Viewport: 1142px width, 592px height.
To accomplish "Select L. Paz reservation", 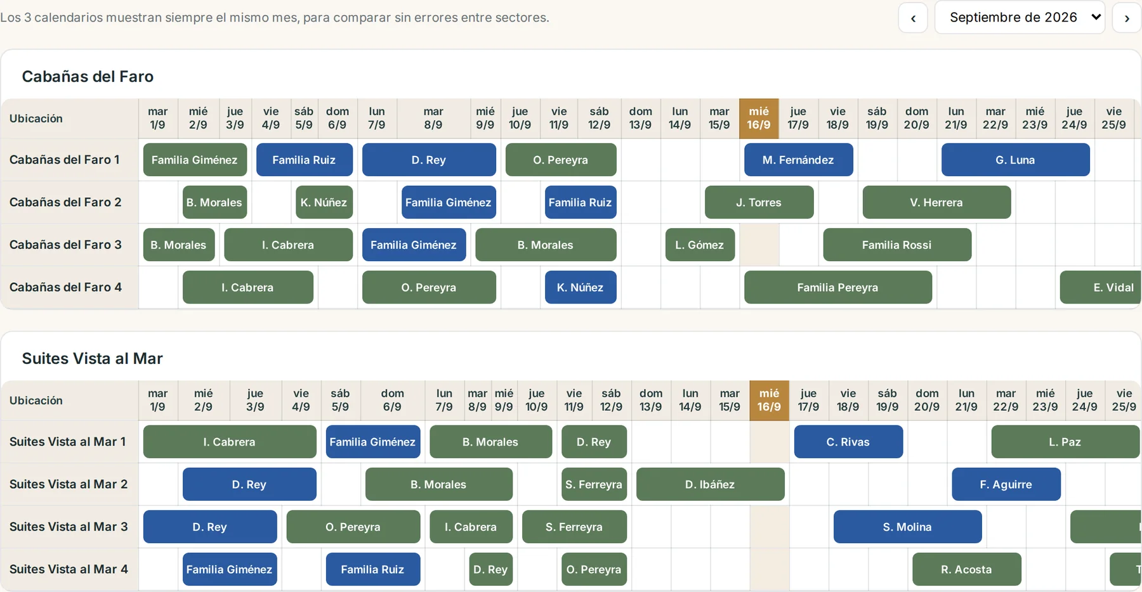I will click(x=1065, y=442).
